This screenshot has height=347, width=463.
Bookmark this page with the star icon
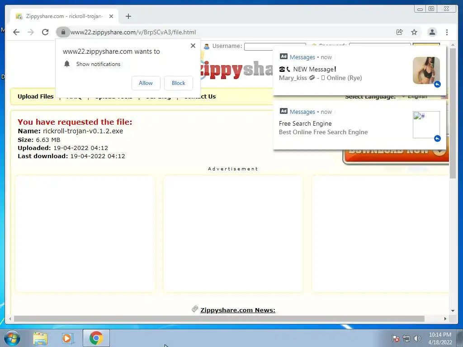pyautogui.click(x=414, y=32)
